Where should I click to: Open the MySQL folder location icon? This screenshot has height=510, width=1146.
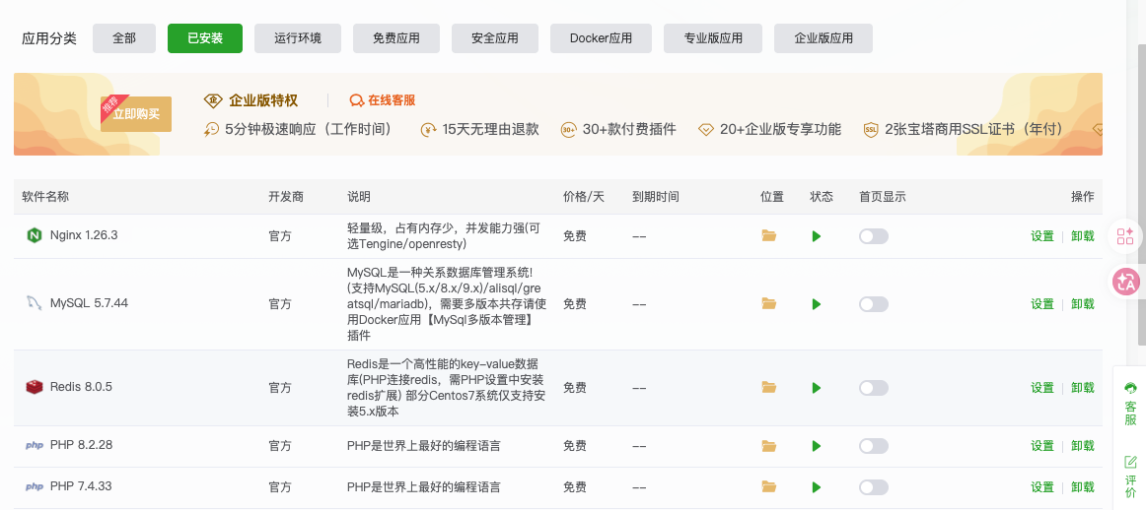pos(769,304)
